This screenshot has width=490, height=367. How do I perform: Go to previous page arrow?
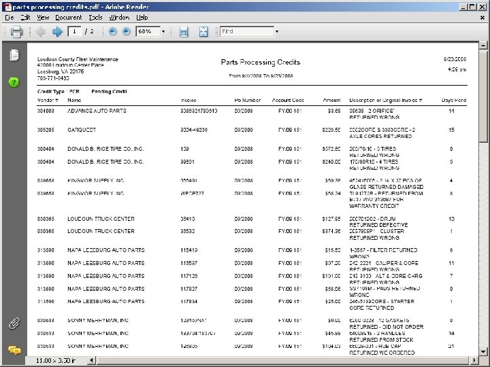(x=40, y=31)
